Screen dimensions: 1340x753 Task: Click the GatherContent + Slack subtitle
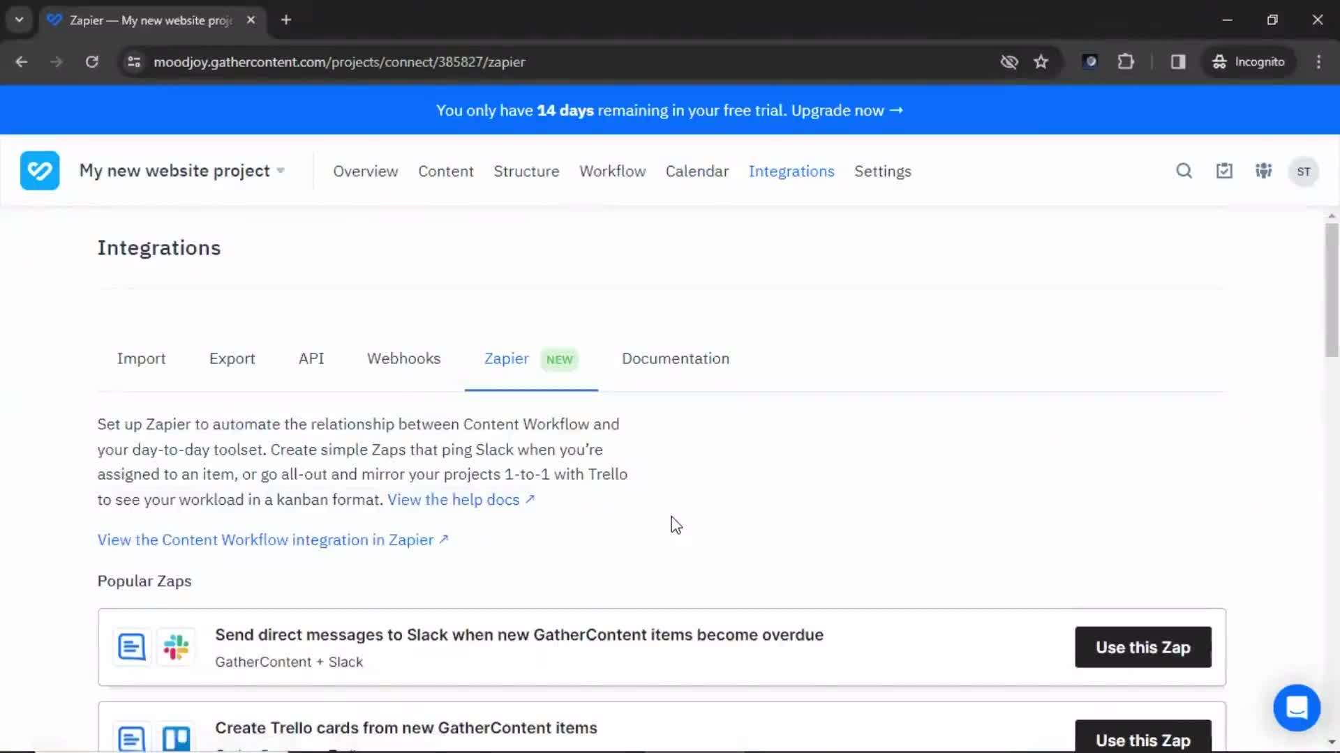(x=288, y=662)
